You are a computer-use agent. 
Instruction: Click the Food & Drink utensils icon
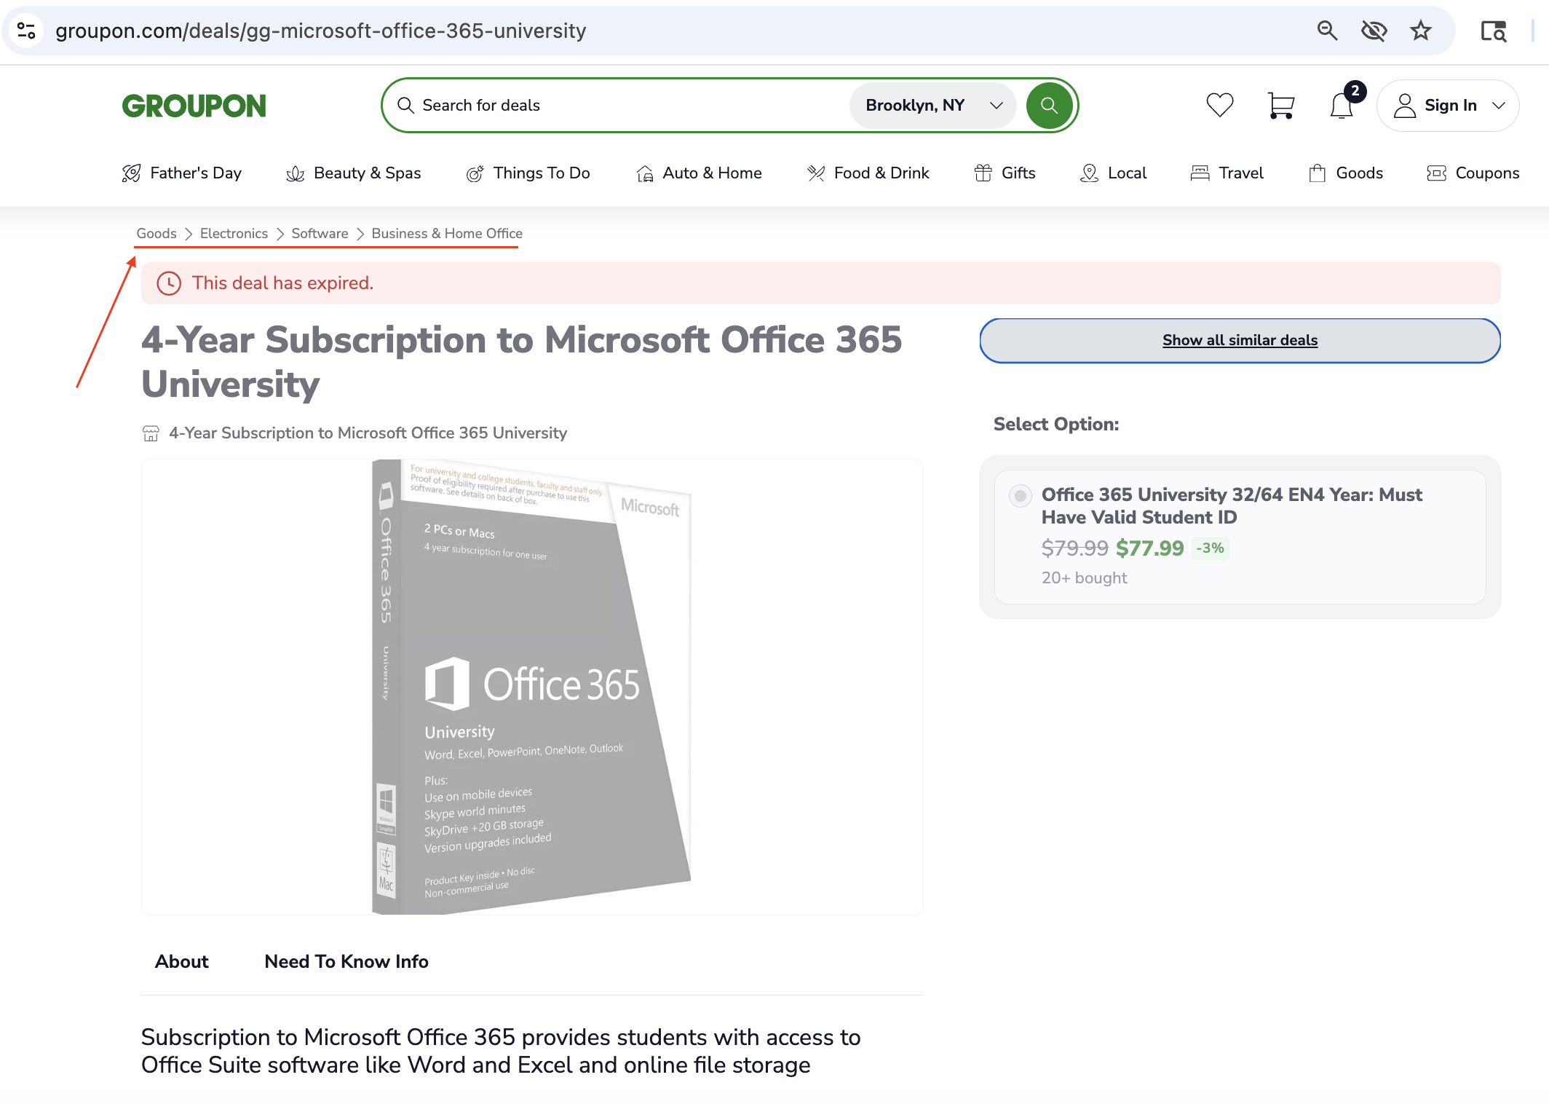[816, 173]
